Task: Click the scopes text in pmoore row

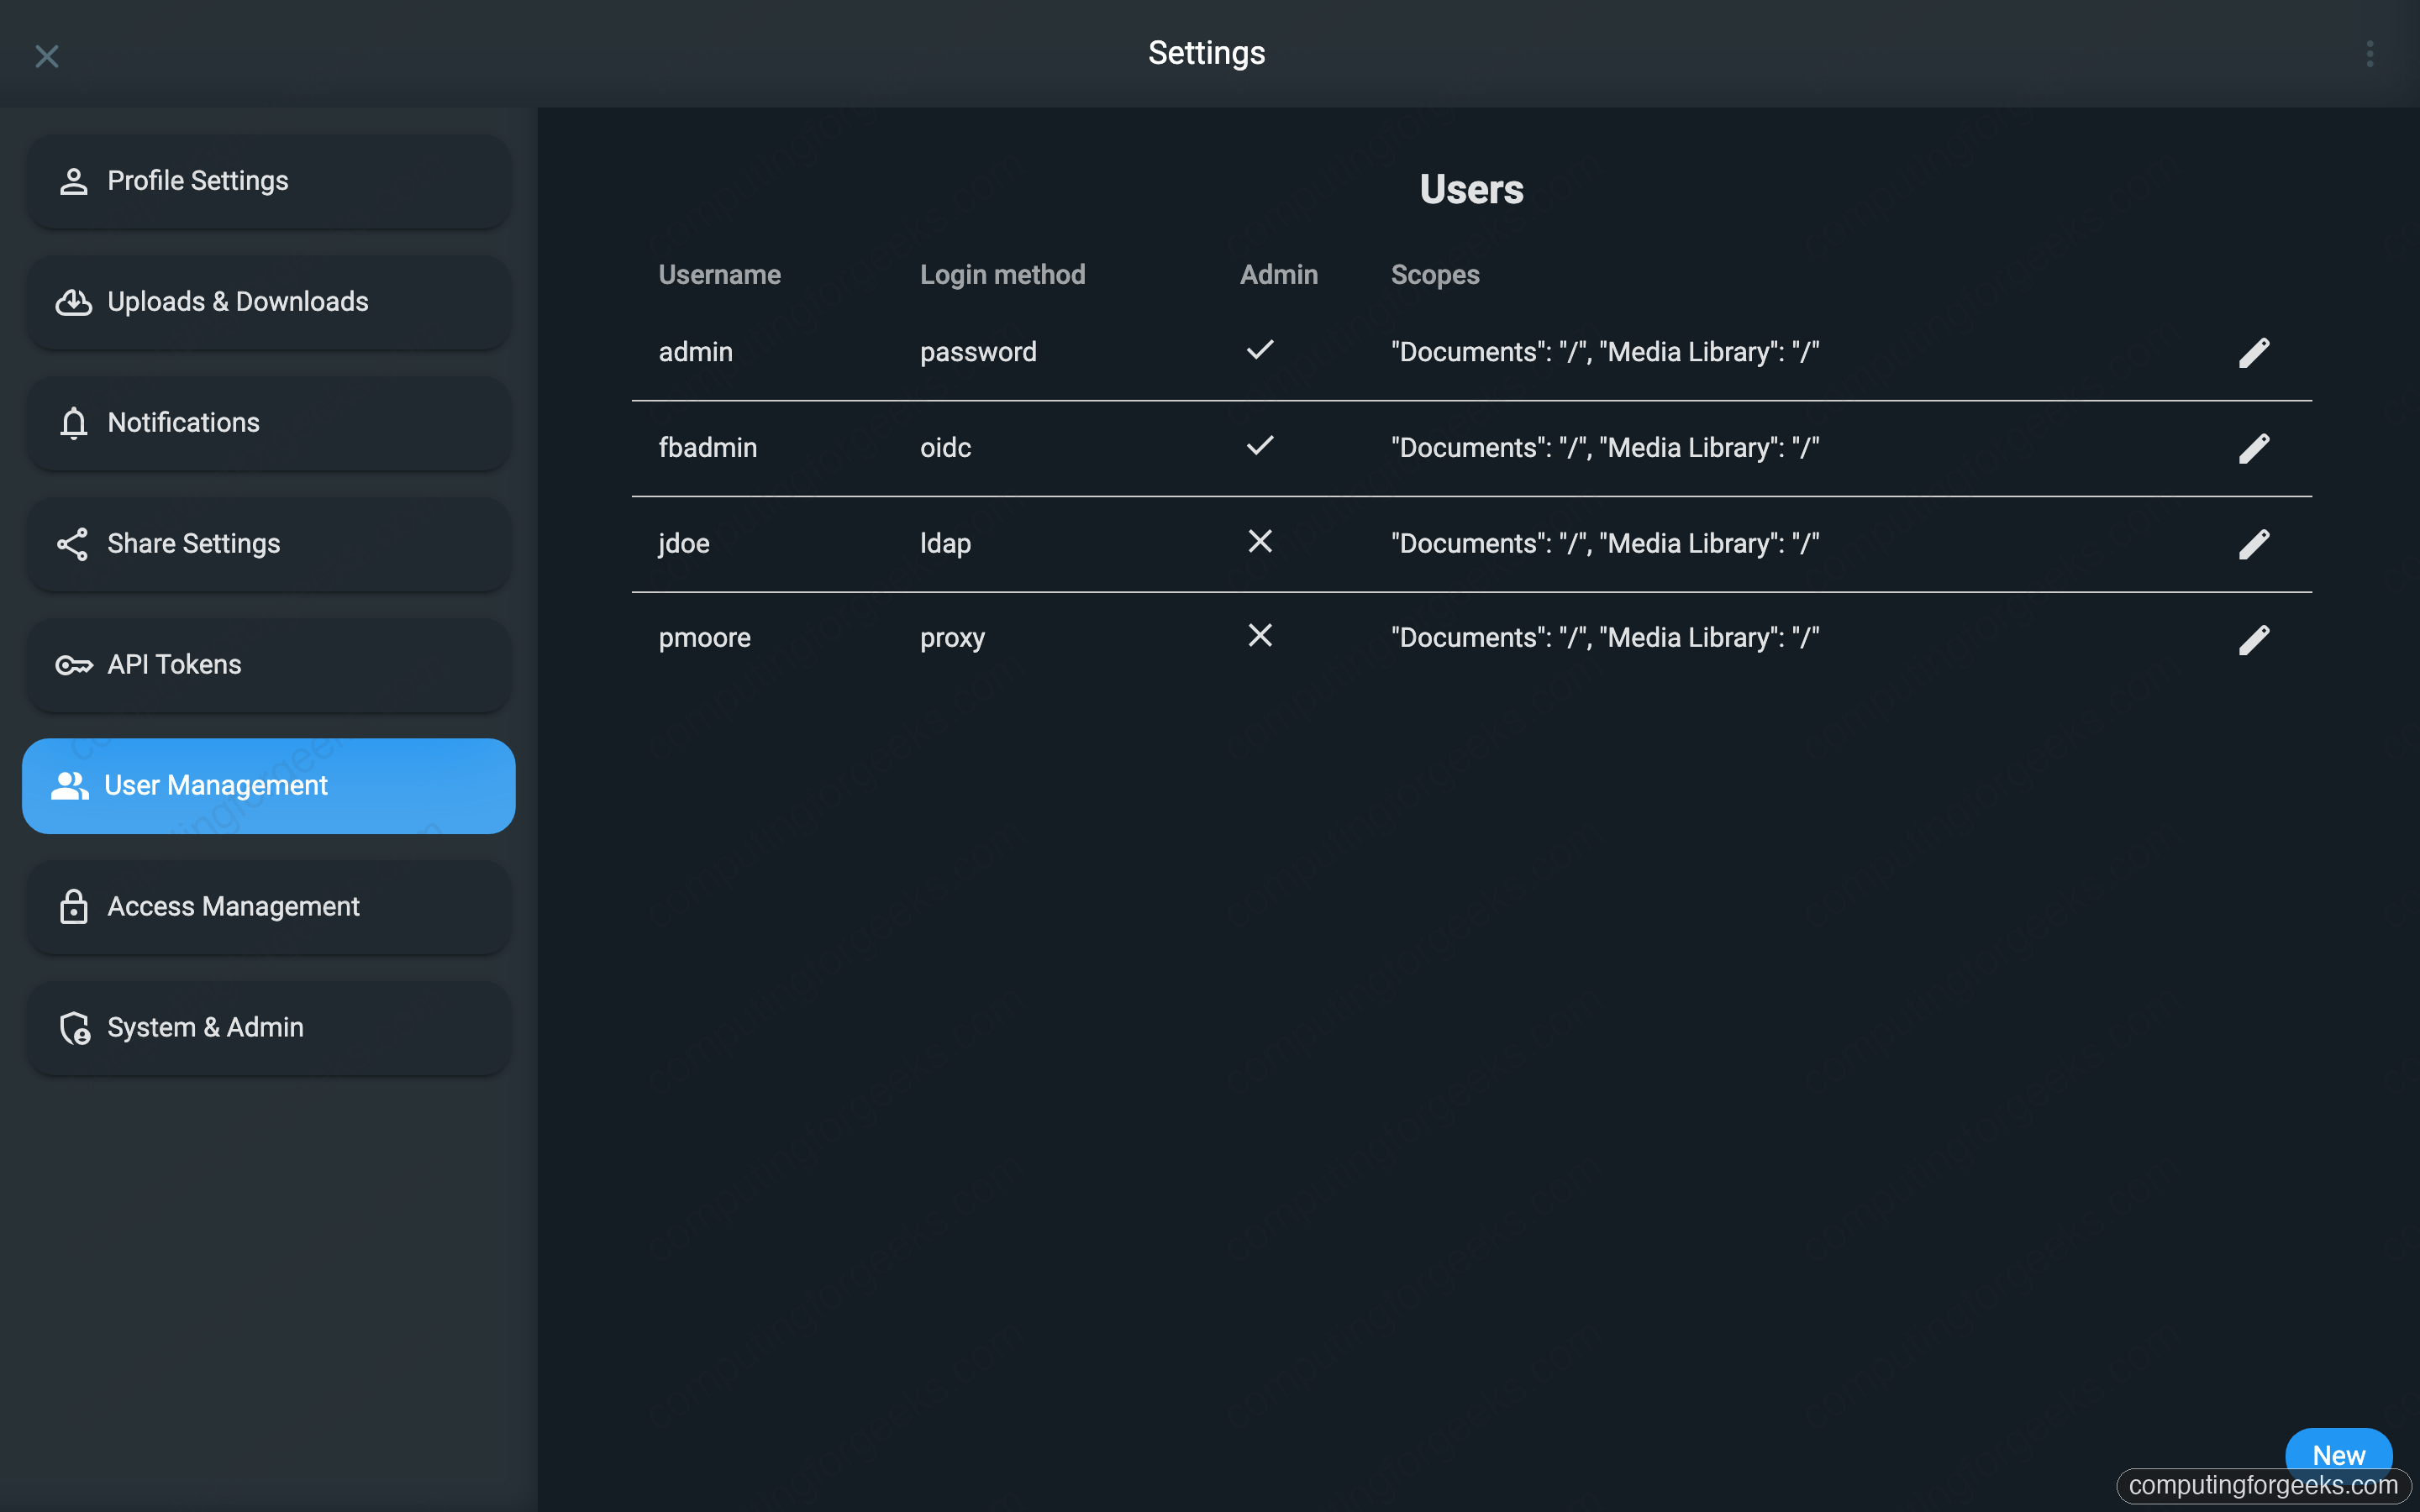Action: 1604,638
